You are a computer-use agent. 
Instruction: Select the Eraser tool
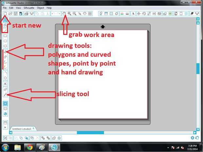5,89
